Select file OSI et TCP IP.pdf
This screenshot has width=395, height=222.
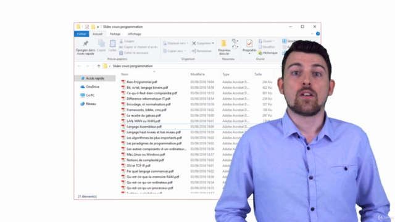click(x=138, y=166)
